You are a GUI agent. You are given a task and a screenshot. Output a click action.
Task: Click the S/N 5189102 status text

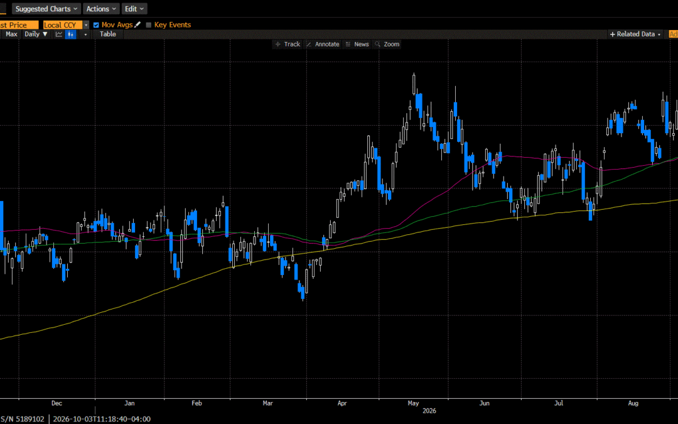click(23, 419)
